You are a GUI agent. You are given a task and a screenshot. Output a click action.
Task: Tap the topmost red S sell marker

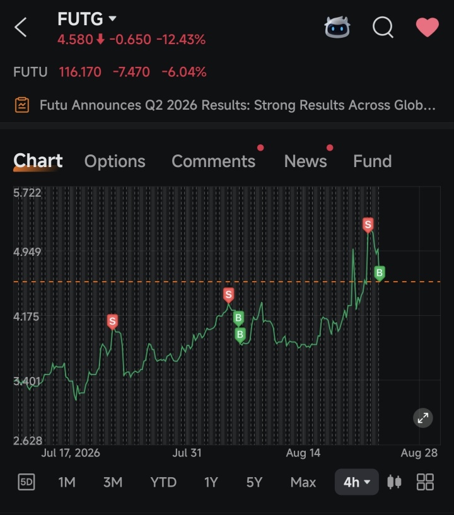pos(368,225)
